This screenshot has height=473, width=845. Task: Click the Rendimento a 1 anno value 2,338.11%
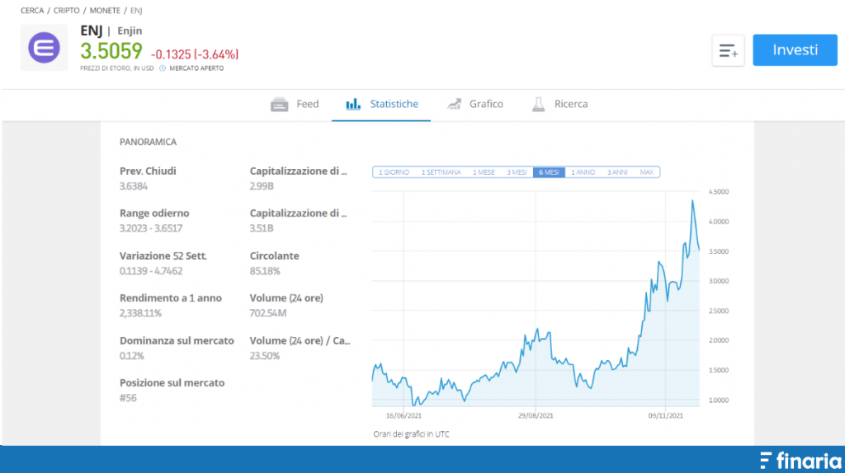tap(140, 313)
